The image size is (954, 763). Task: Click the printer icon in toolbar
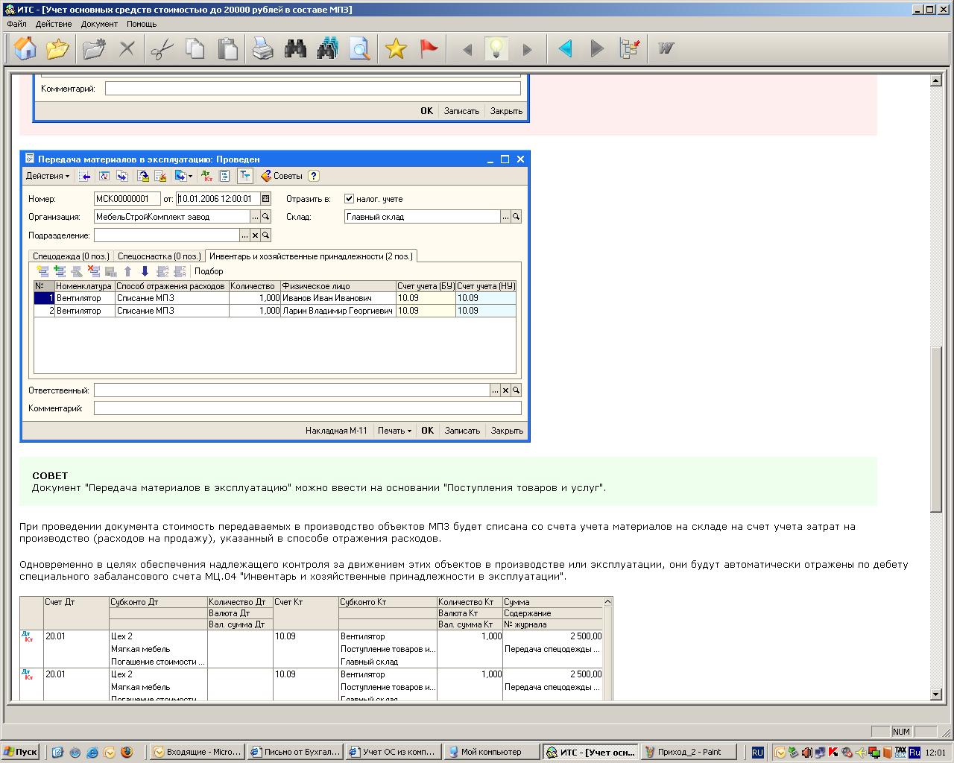click(262, 49)
